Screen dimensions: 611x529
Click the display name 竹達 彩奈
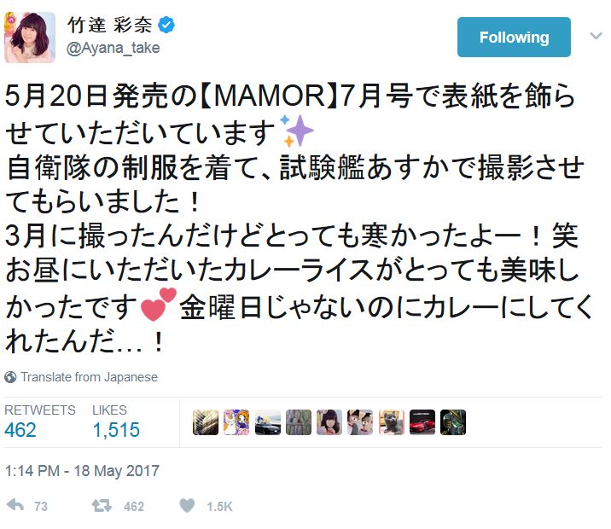point(109,25)
